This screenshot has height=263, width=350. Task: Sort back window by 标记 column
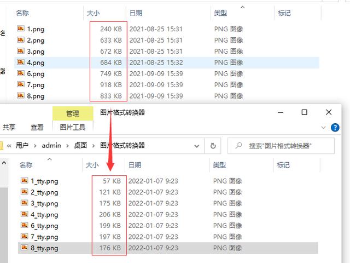(x=284, y=13)
